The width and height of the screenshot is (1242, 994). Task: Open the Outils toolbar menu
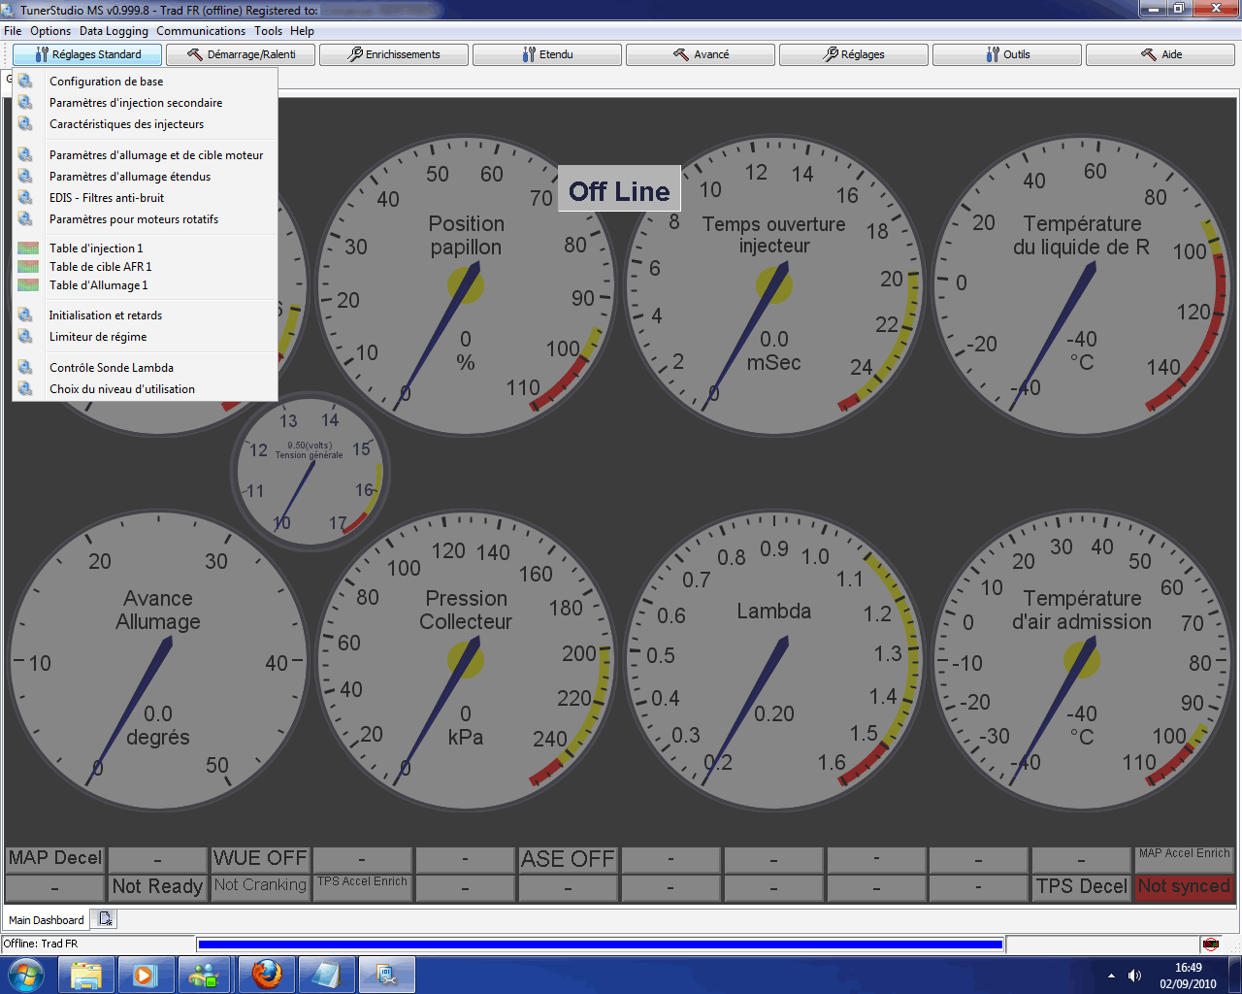[1007, 54]
